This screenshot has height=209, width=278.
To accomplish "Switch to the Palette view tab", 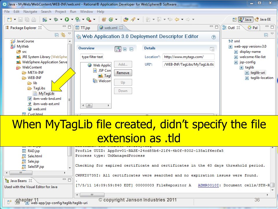I will [x=253, y=28].
